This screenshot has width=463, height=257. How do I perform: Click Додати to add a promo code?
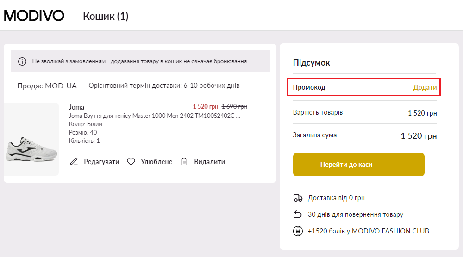point(425,87)
